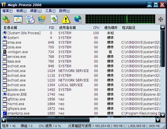The height and width of the screenshot is (129, 167).
Task: Click the hkcmd.exe window icon
Action: tap(5, 104)
